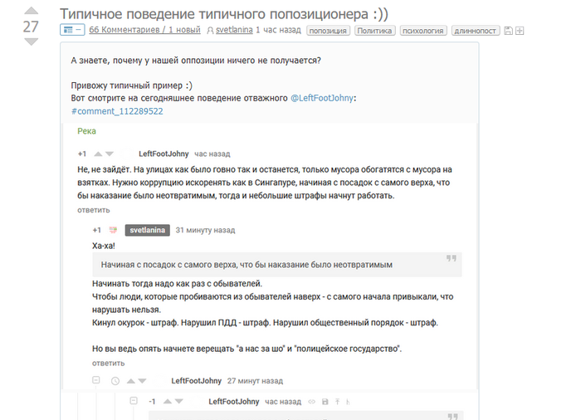Click the link icon on the bottom comment
The image size is (581, 420).
(311, 402)
